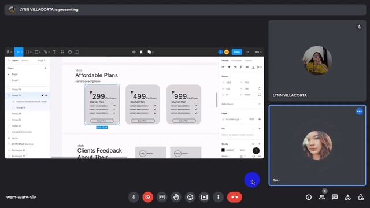Select Contact Information text layer
Screen dimensions: 370x208
pyautogui.click(x=22, y=132)
